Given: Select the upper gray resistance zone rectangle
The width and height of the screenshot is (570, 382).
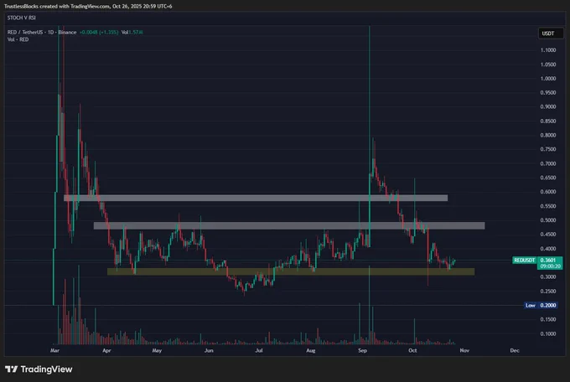Looking at the screenshot, I should (256, 199).
